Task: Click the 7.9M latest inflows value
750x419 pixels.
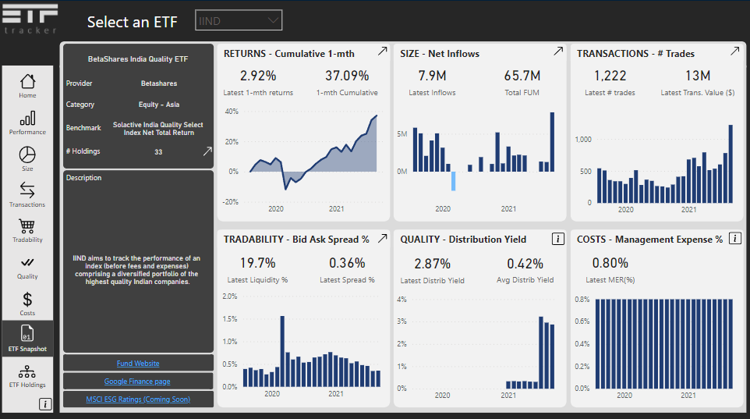Action: tap(432, 76)
